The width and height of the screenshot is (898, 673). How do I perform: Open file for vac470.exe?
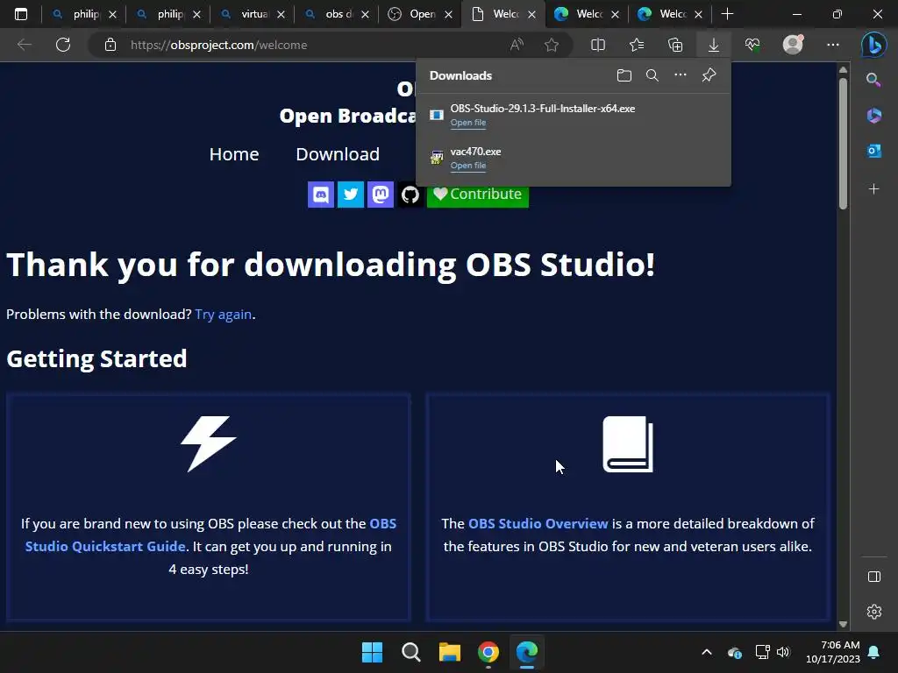[468, 166]
